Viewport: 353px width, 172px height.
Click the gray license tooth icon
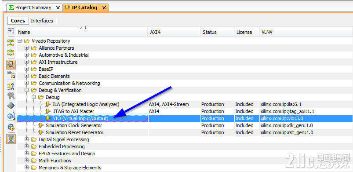tap(11, 96)
